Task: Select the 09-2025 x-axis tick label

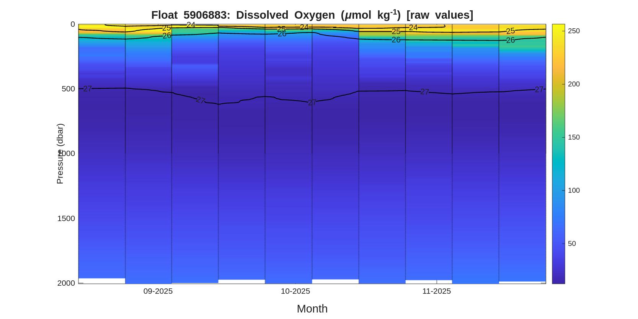Action: [158, 291]
